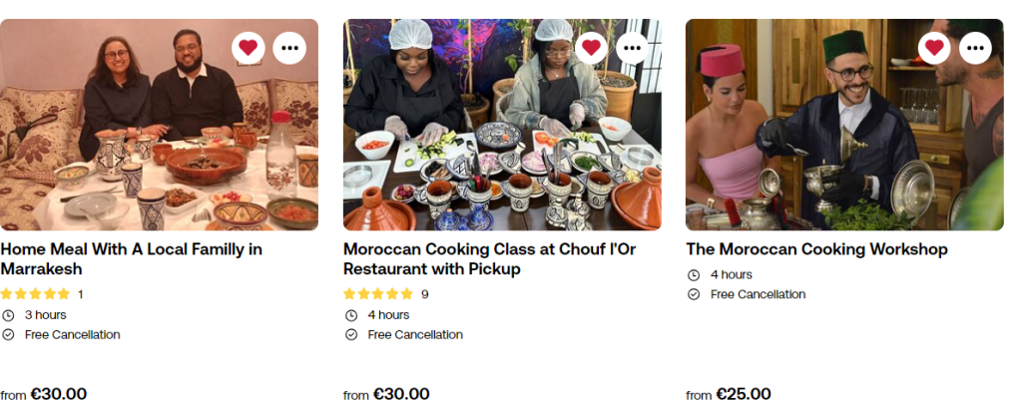The height and width of the screenshot is (410, 1021).
Task: Open three-dot menu on Chouf l'Or card
Action: pyautogui.click(x=632, y=47)
